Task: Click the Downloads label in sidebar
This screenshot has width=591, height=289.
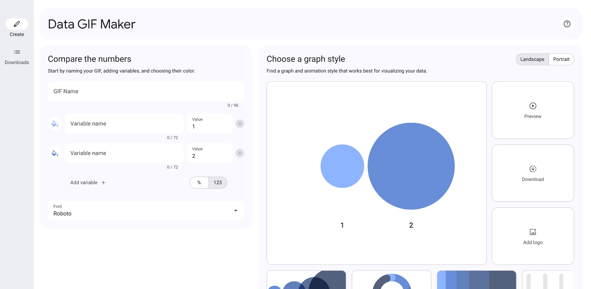Action: coord(17,63)
